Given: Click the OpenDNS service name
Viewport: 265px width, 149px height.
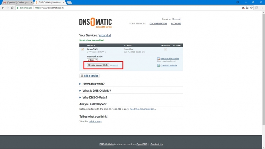Looking at the screenshot, I should (x=92, y=49).
